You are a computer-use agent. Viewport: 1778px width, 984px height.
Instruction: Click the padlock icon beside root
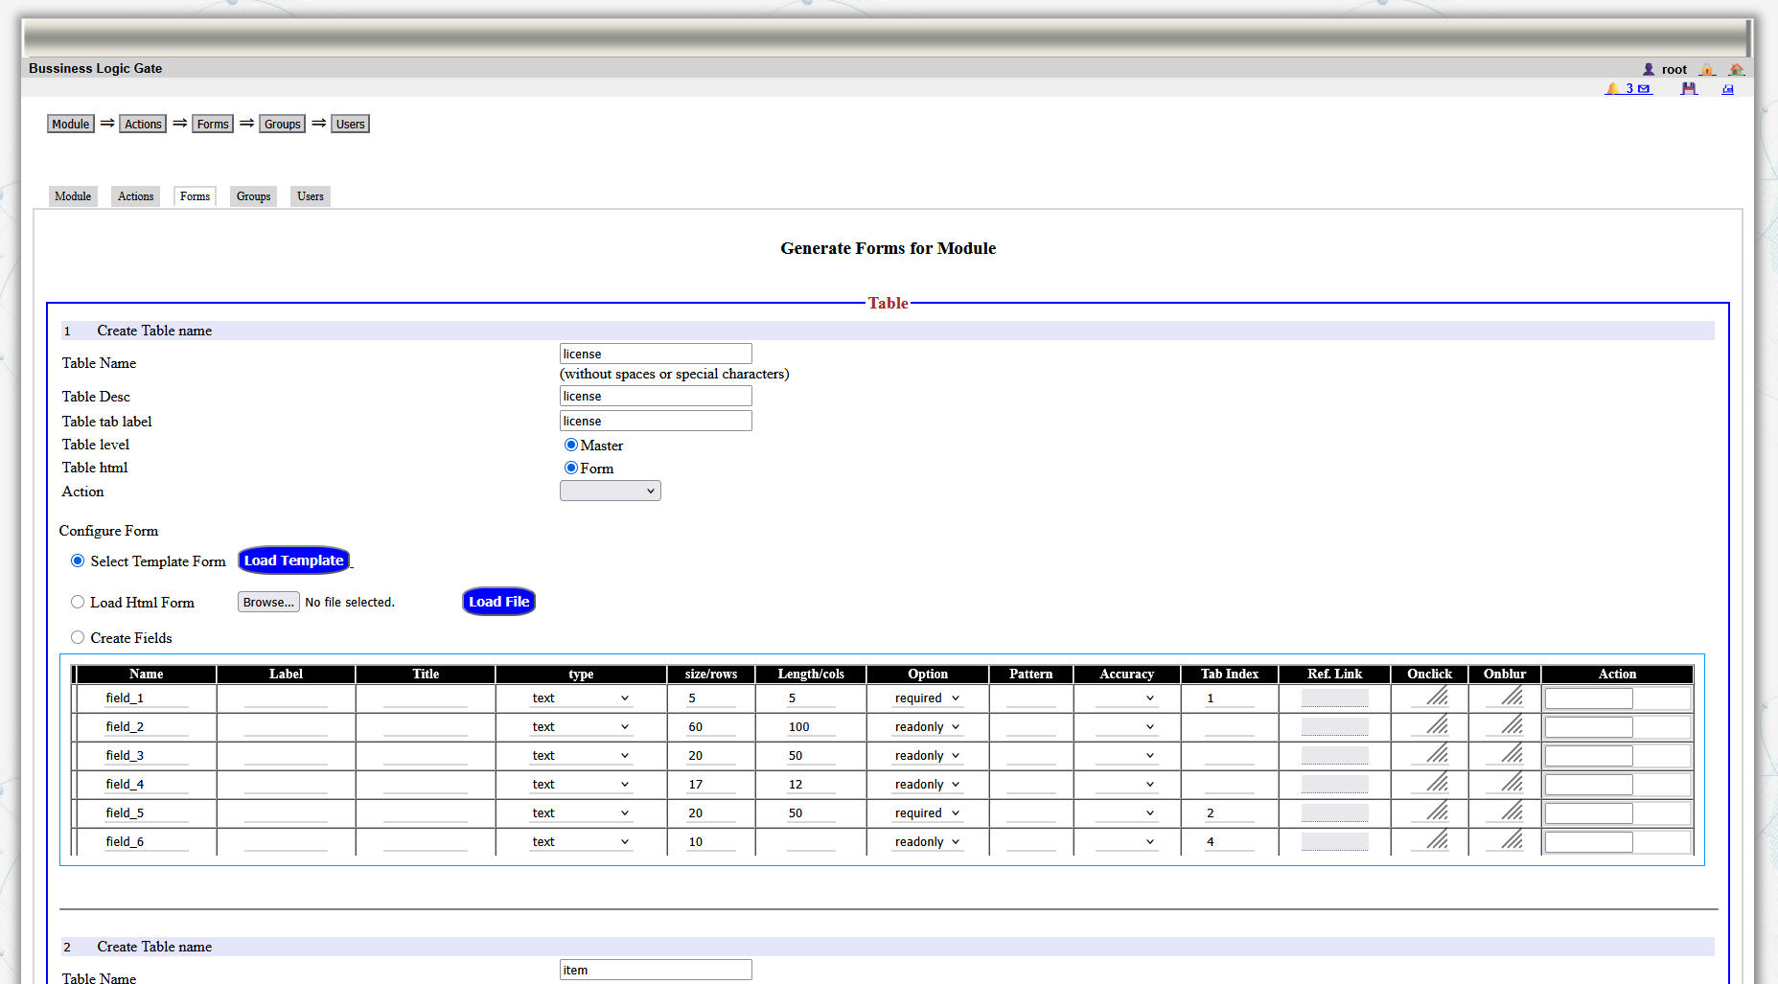point(1707,69)
